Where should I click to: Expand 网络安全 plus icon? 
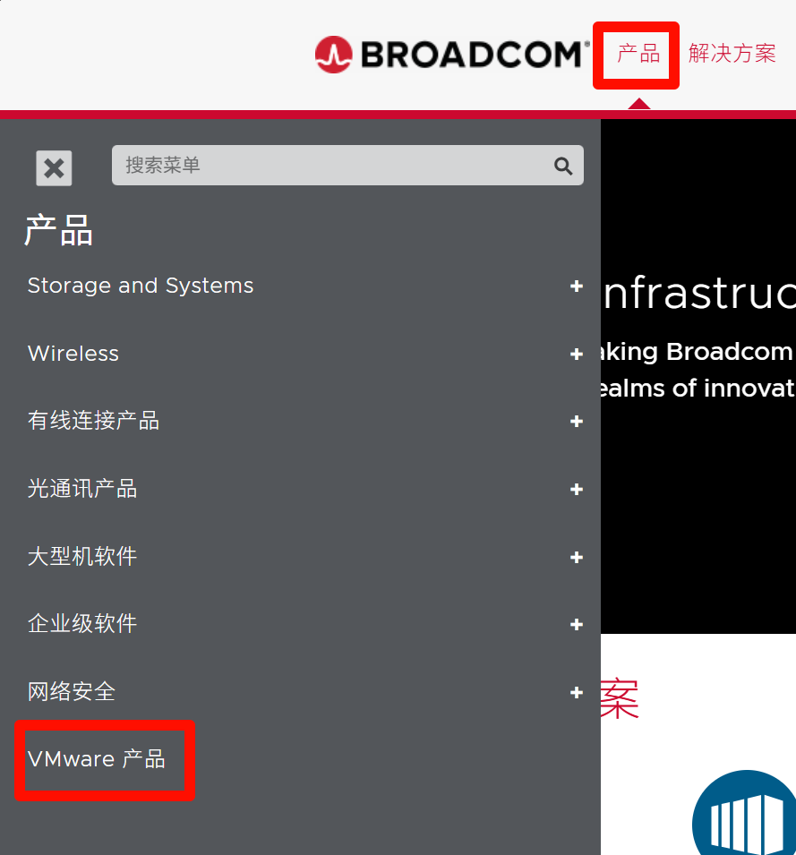click(x=577, y=693)
